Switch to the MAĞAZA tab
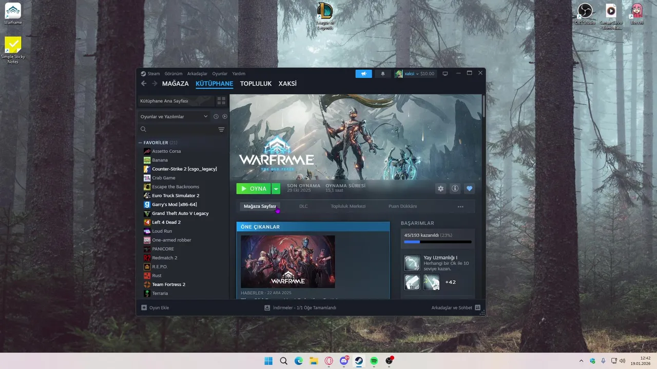This screenshot has width=657, height=369. coord(176,84)
